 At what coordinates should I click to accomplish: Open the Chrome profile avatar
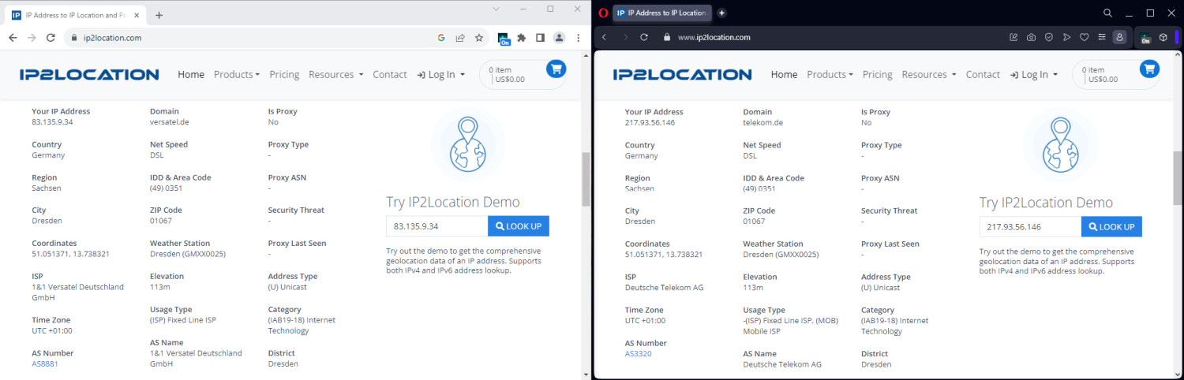click(x=559, y=37)
